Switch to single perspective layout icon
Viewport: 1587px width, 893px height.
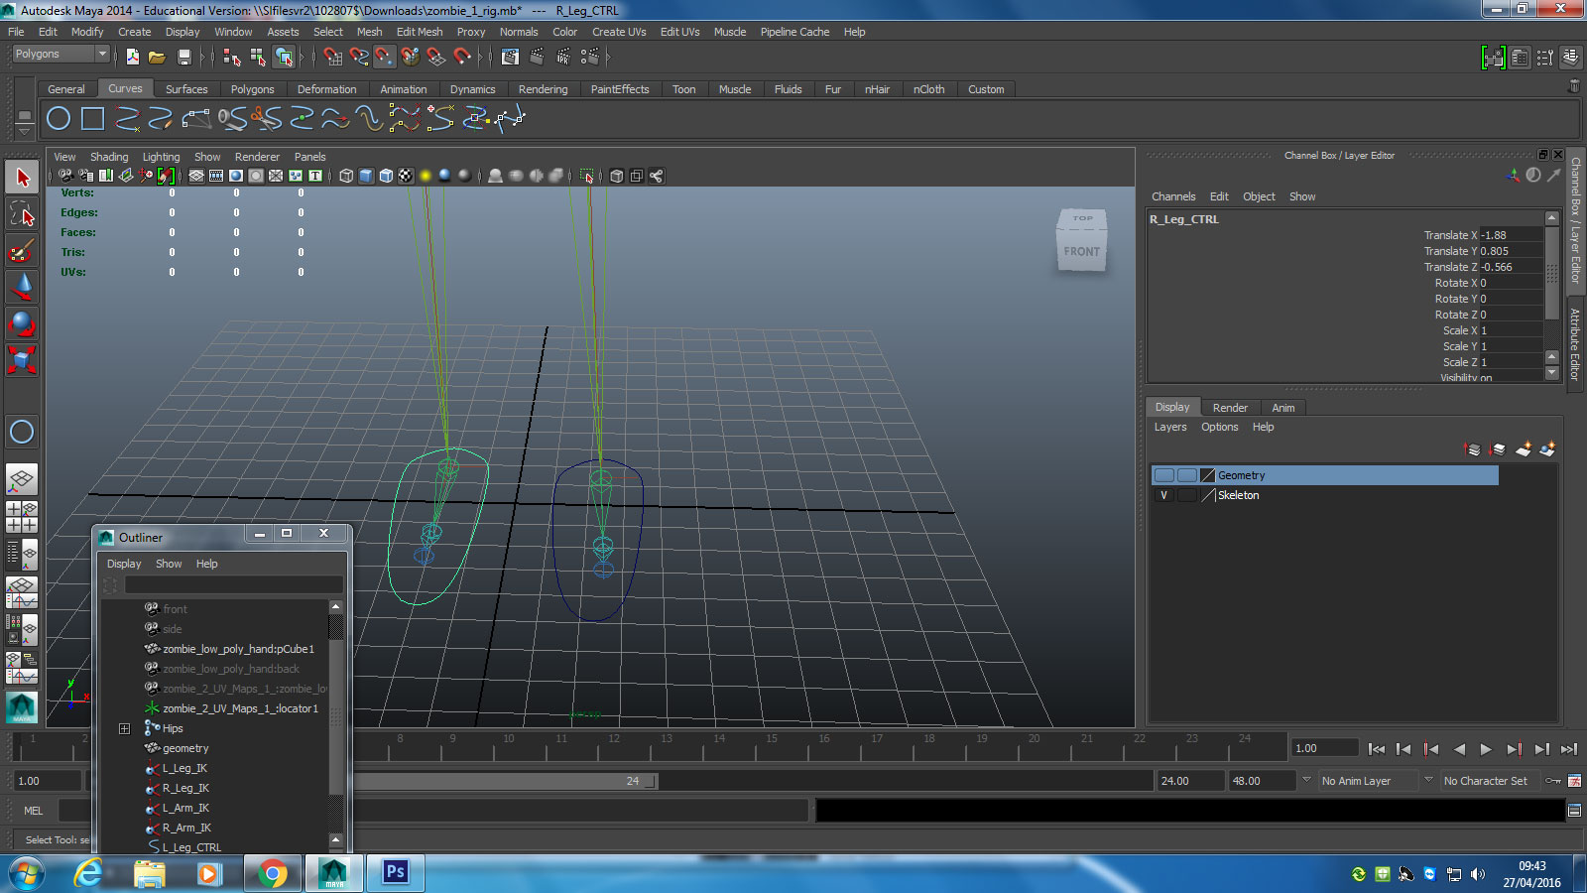[x=22, y=480]
